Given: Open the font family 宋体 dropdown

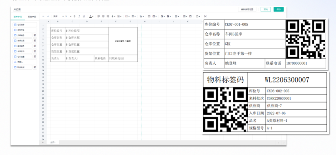Looking at the screenshot, I should 59,16.
